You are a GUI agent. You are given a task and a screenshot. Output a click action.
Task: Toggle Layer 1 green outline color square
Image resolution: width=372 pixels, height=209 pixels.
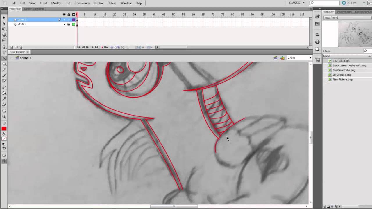coord(74,24)
